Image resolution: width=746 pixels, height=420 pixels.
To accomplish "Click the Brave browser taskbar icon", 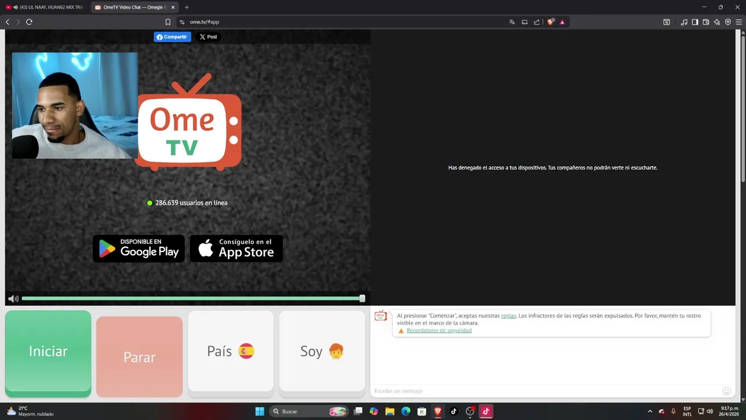I will (438, 411).
